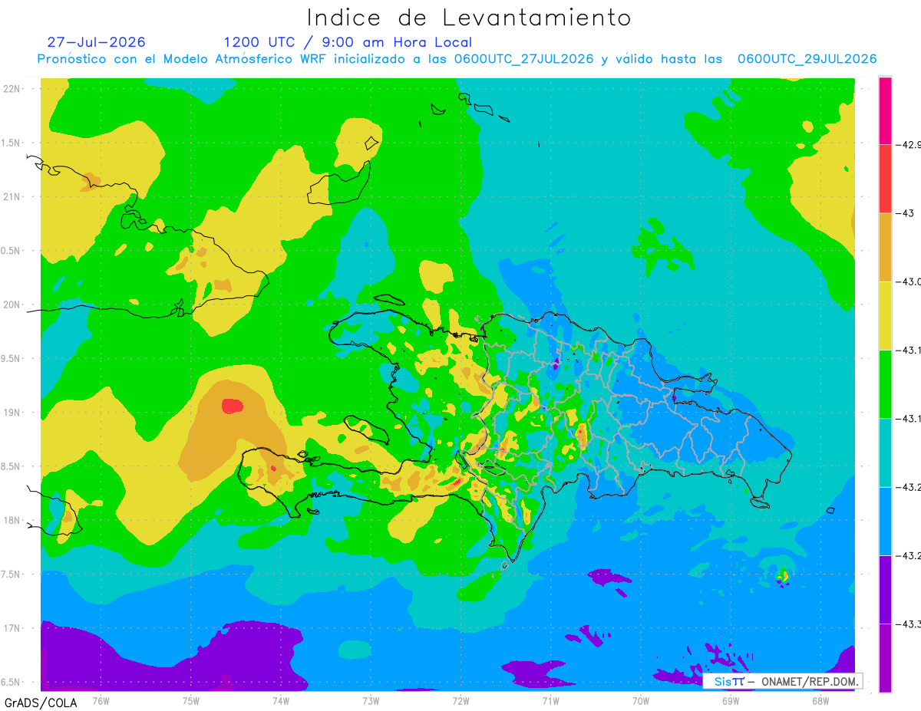
Task: Click the '74W' longitude label
Action: (281, 701)
